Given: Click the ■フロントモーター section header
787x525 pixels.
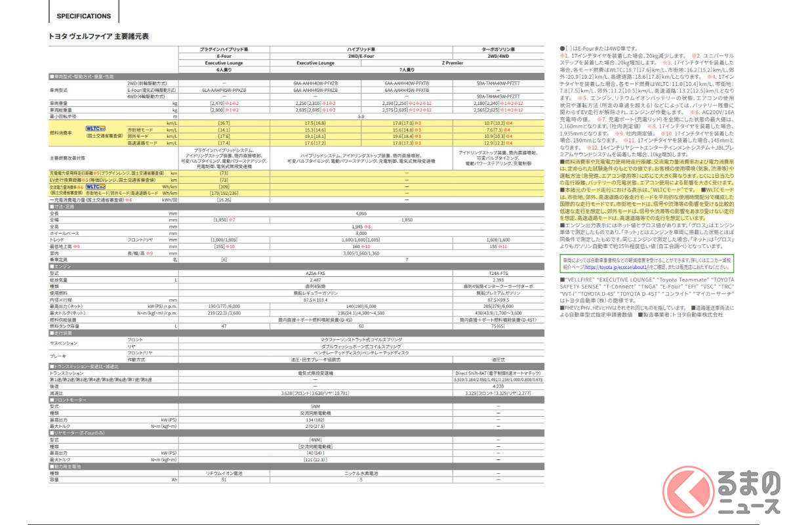Looking at the screenshot, I should click(296, 400).
